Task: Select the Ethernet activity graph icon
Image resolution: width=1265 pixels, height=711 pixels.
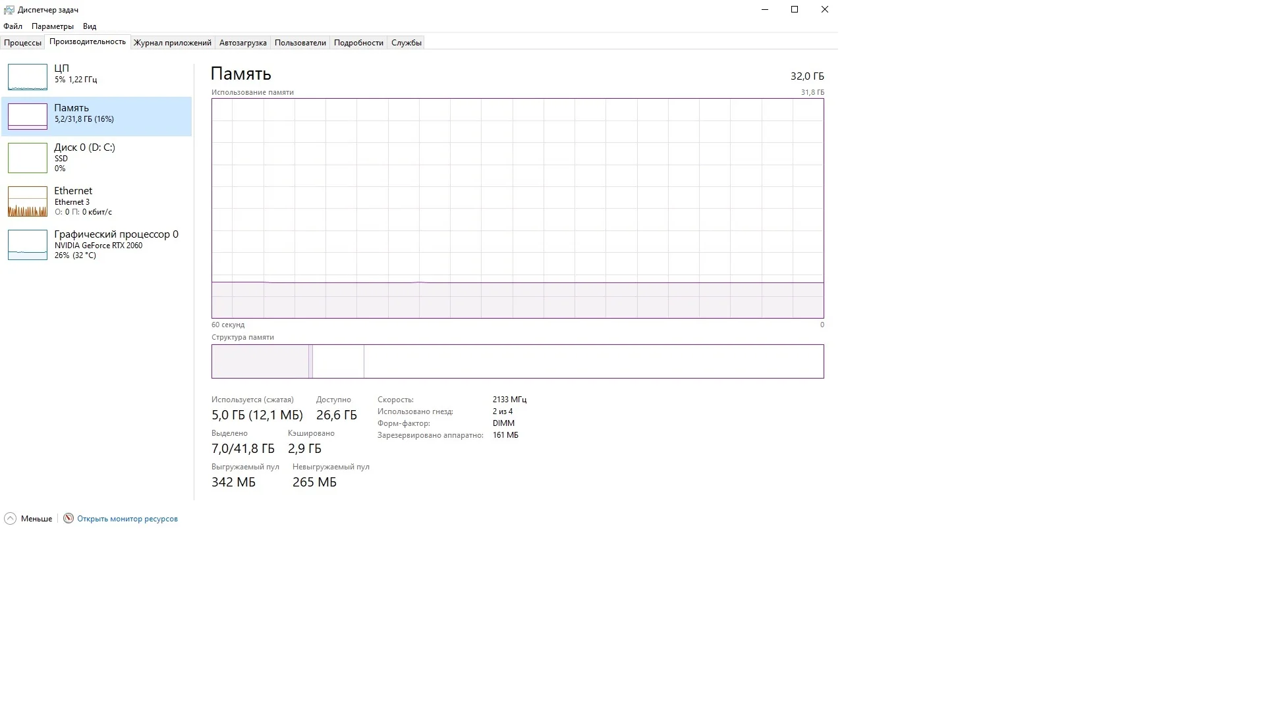Action: click(x=27, y=201)
